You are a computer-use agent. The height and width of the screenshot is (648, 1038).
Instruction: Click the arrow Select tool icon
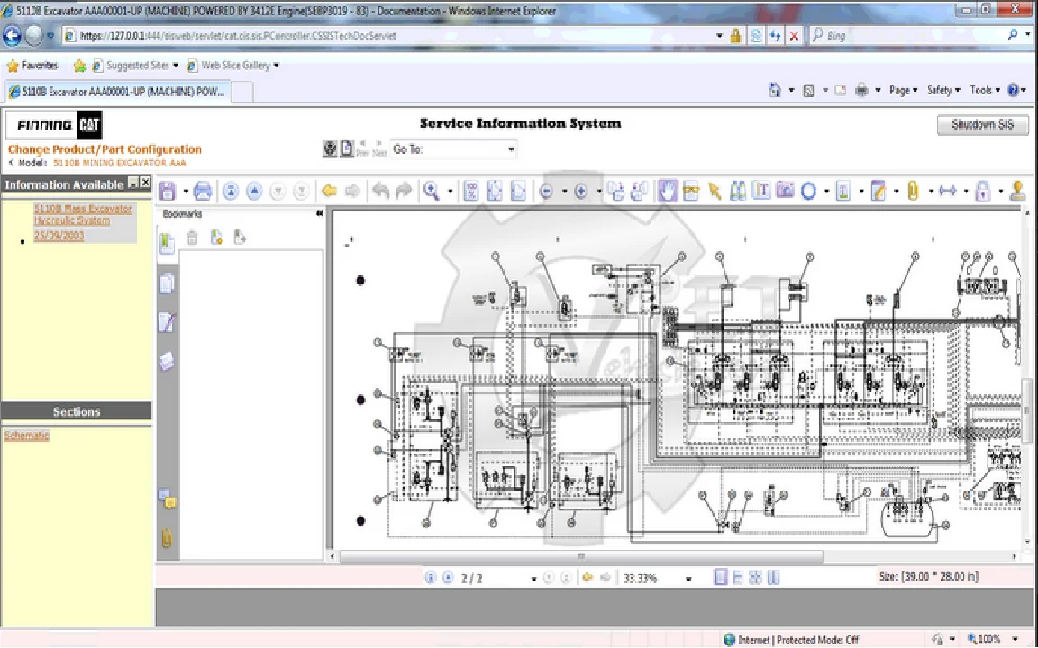tap(715, 191)
